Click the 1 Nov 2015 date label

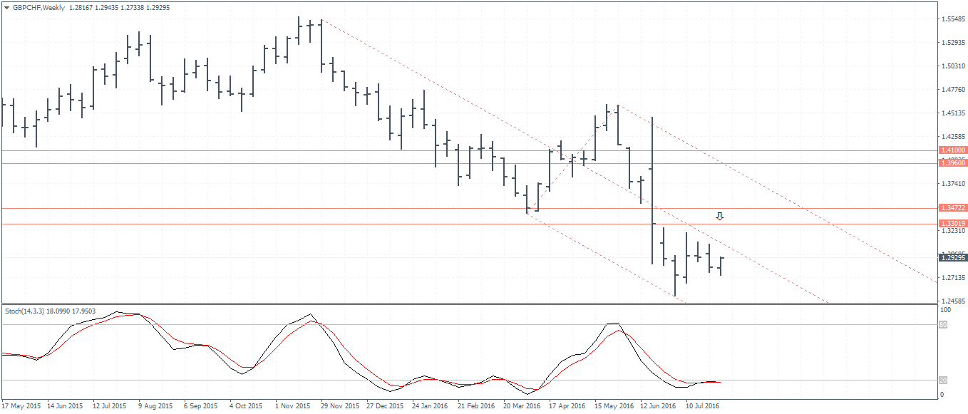pos(294,406)
